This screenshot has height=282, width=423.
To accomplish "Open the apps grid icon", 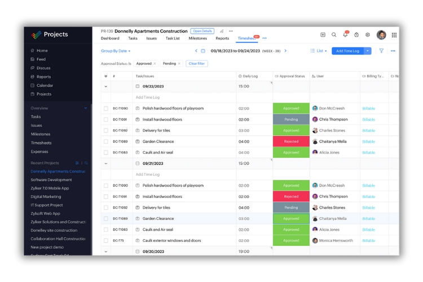I will point(394,35).
